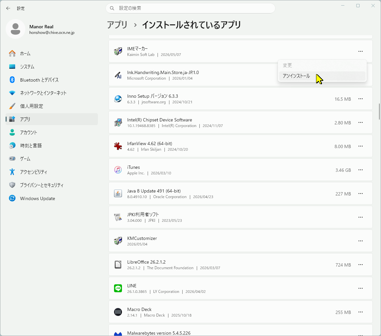Click the Ink.Handwriting app icon

click(118, 75)
